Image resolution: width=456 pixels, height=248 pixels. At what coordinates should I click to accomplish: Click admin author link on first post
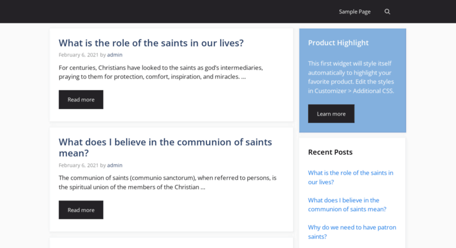point(114,55)
